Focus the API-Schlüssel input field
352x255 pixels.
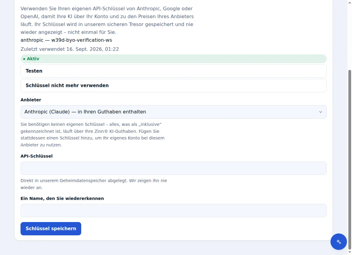173,168
